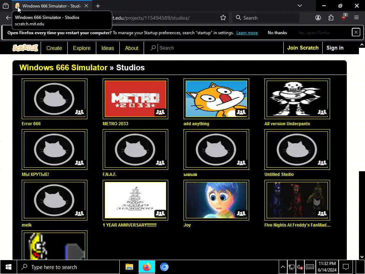Open the dancing banana studio thumbnail
This screenshot has width=365, height=274.
pyautogui.click(x=55, y=245)
